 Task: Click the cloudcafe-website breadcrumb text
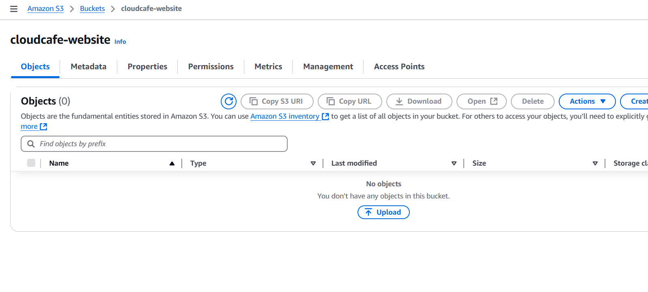coord(151,9)
